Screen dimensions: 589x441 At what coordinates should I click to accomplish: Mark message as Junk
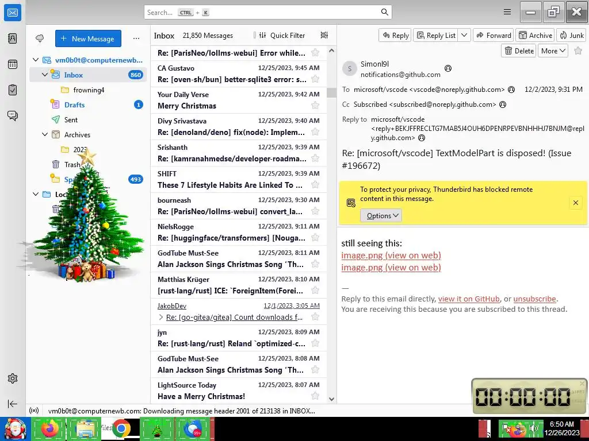571,35
